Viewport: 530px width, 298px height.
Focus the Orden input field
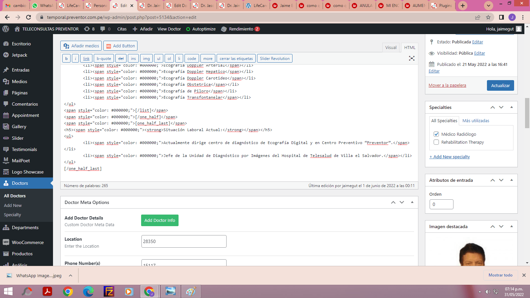tap(441, 204)
